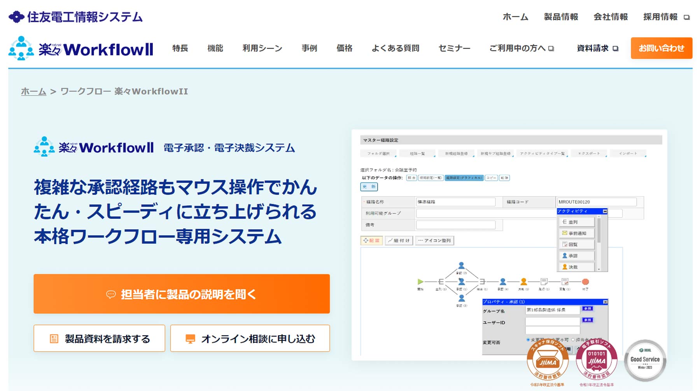Click orange person icon of 決裁 activity
The height and width of the screenshot is (391, 700).
(x=565, y=267)
